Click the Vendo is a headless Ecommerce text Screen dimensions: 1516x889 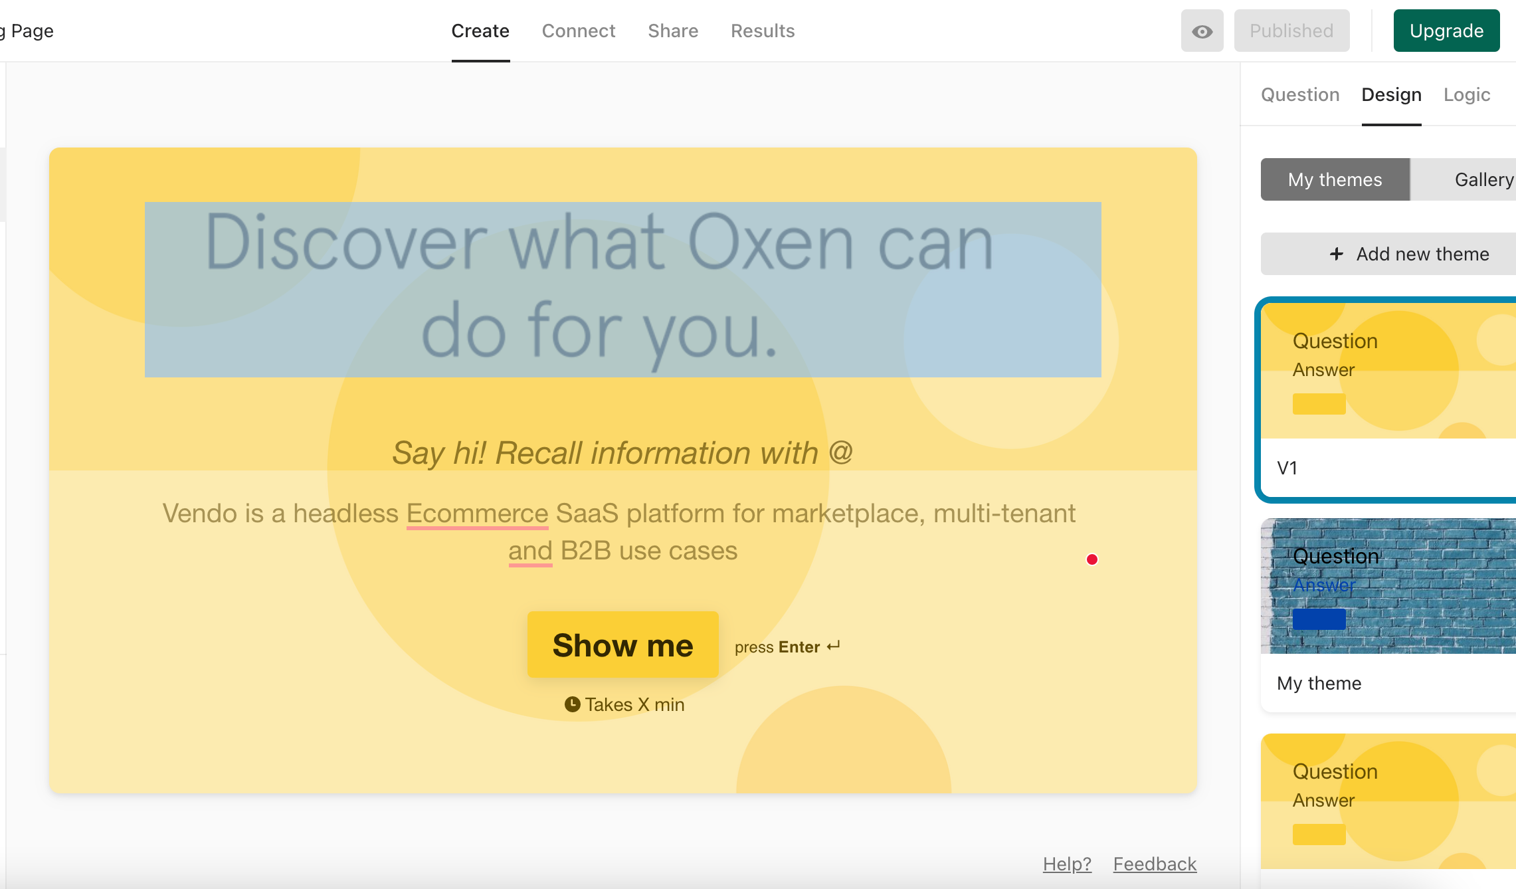tap(619, 532)
